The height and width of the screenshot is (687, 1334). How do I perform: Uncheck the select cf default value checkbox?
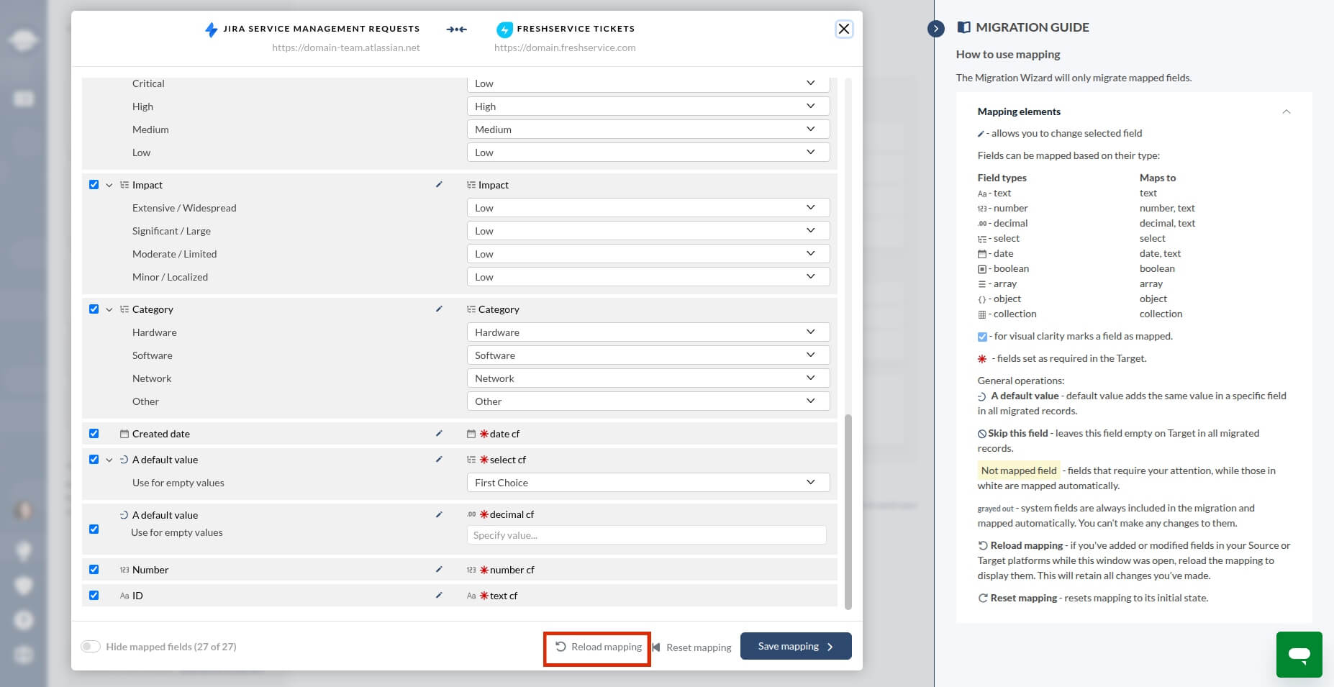94,460
